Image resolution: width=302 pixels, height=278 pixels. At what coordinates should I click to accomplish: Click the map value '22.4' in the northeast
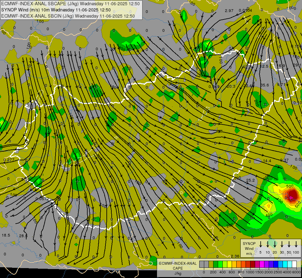pos(248,86)
